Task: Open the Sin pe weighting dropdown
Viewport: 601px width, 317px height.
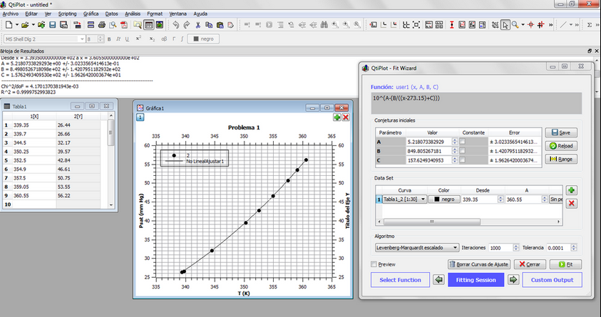Action: point(556,199)
